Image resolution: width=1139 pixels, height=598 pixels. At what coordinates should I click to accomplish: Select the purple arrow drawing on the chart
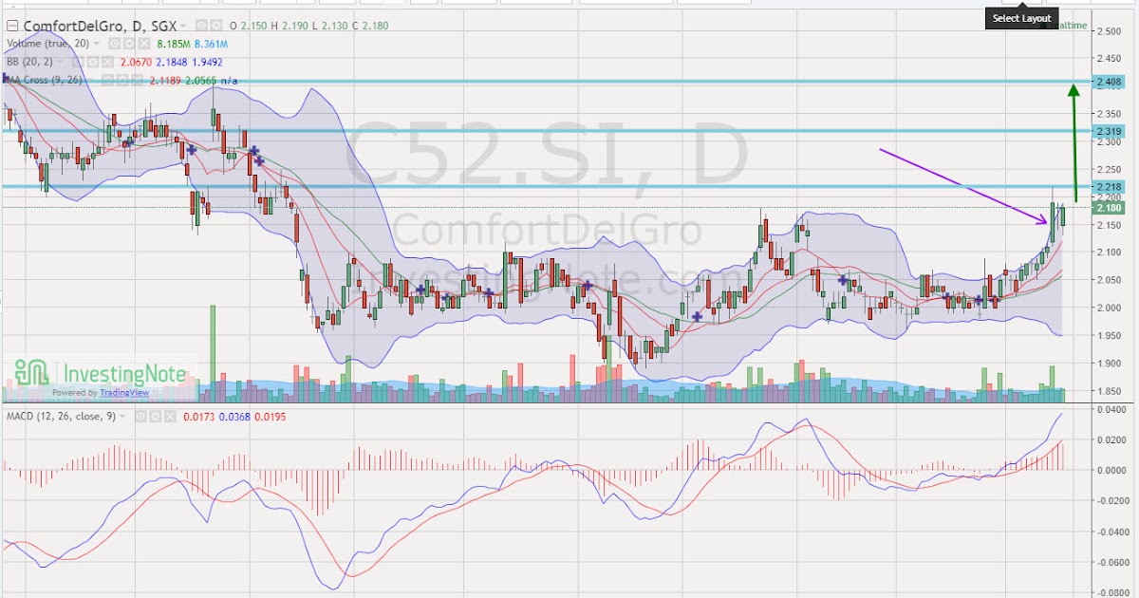pyautogui.click(x=959, y=185)
